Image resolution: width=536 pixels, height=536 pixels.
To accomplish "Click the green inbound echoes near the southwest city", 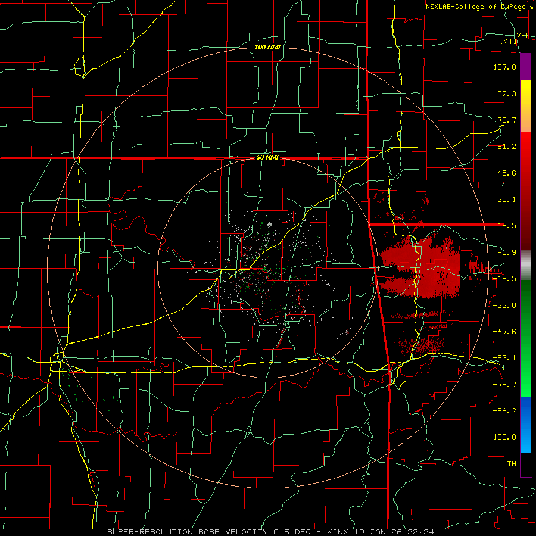I will pos(91,389).
